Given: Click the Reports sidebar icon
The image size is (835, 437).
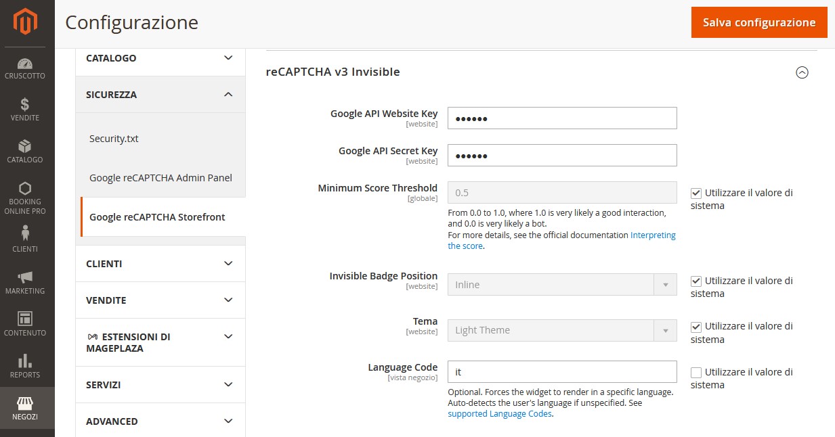Looking at the screenshot, I should [x=25, y=361].
